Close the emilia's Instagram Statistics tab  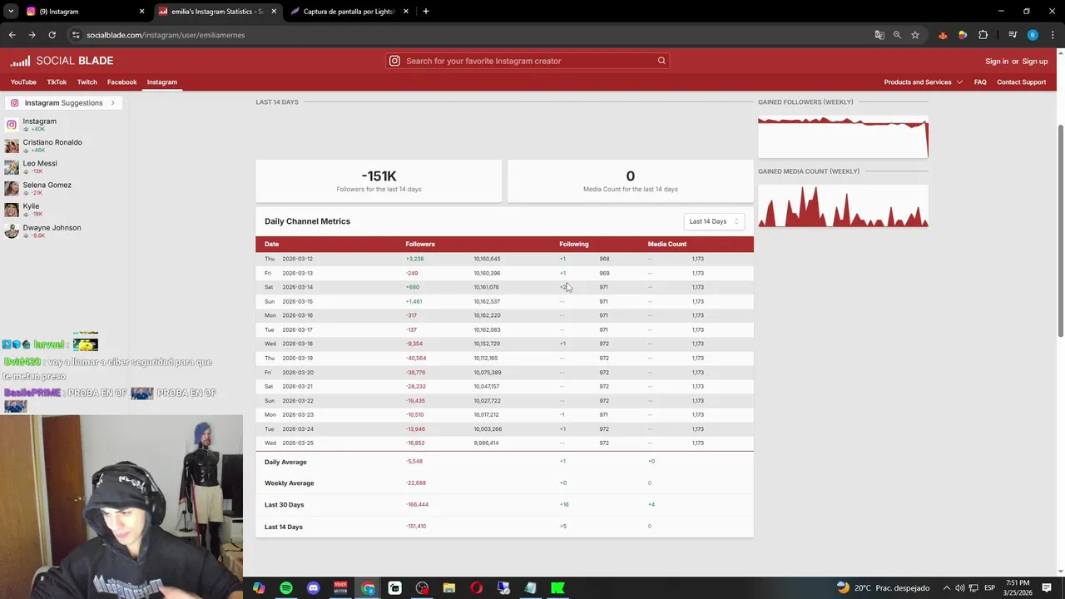[x=274, y=12]
